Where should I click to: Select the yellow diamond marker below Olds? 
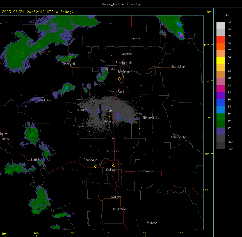(x=109, y=117)
